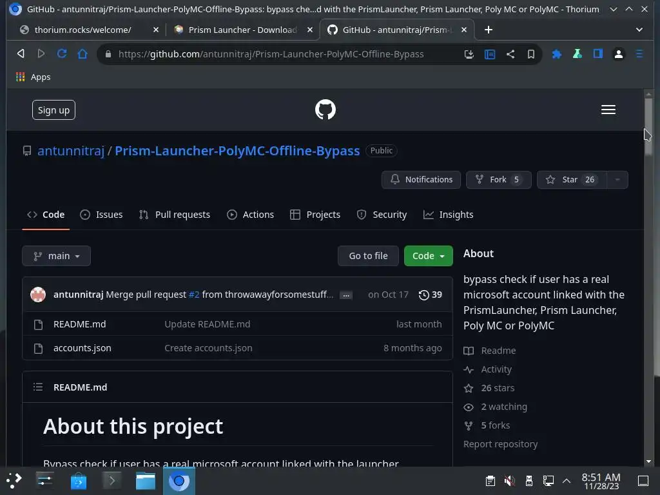Open the README outline list icon
Screen dimensions: 660x495
(x=38, y=387)
